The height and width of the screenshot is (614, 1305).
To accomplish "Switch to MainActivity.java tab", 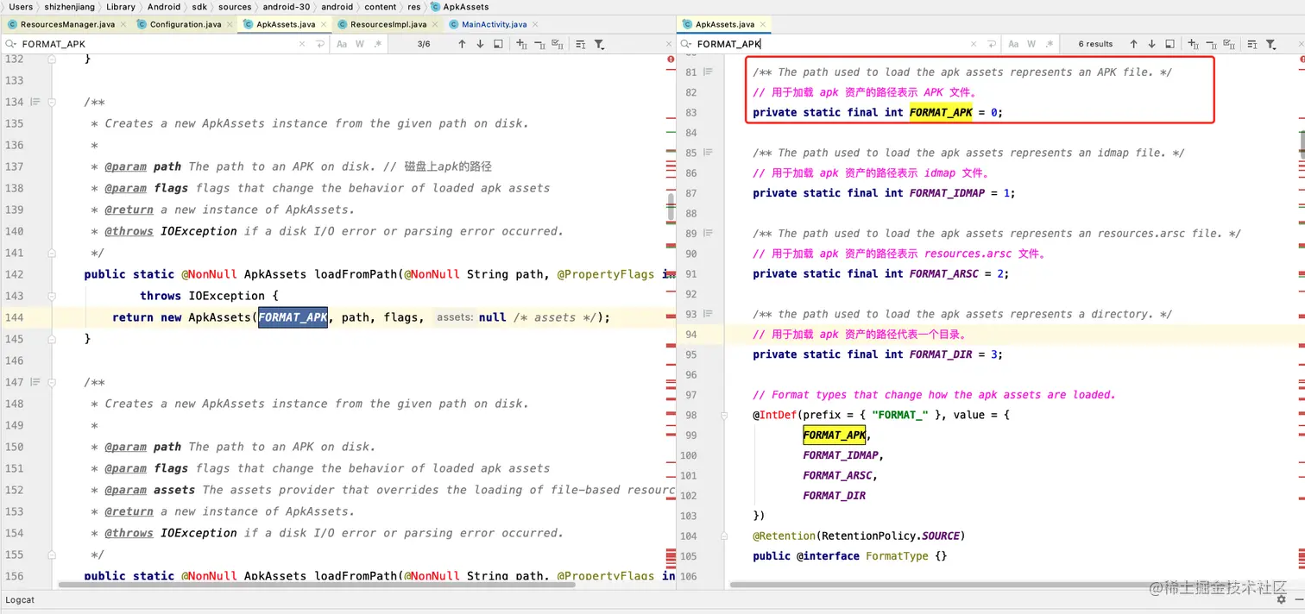I will coord(494,24).
